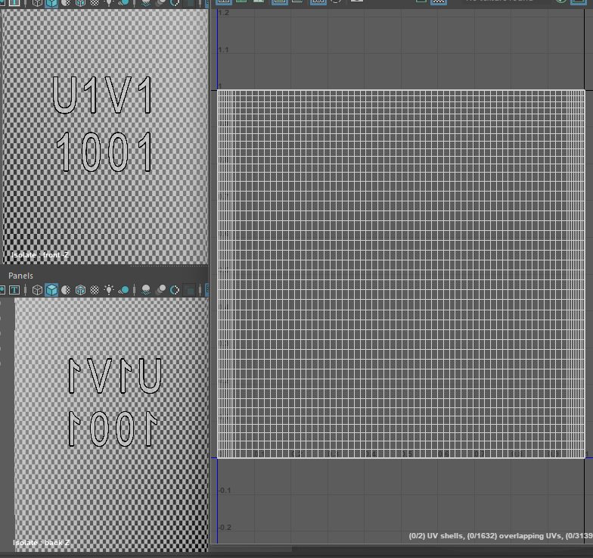Toggle Smooth Shade All in the front-Z viewport toolbar
Viewport: 593px width, 558px height.
51,3
